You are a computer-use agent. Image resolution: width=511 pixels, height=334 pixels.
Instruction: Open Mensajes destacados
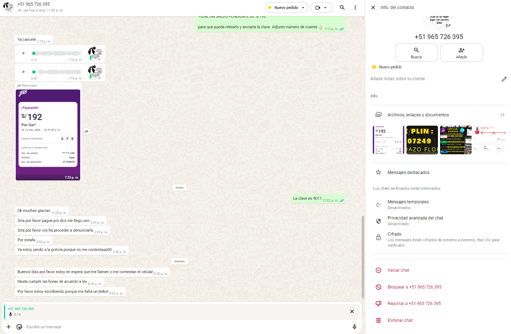pos(408,173)
